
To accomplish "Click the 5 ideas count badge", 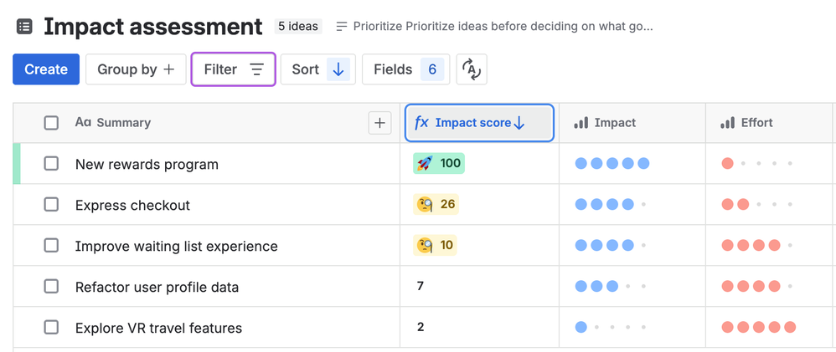I will 298,27.
